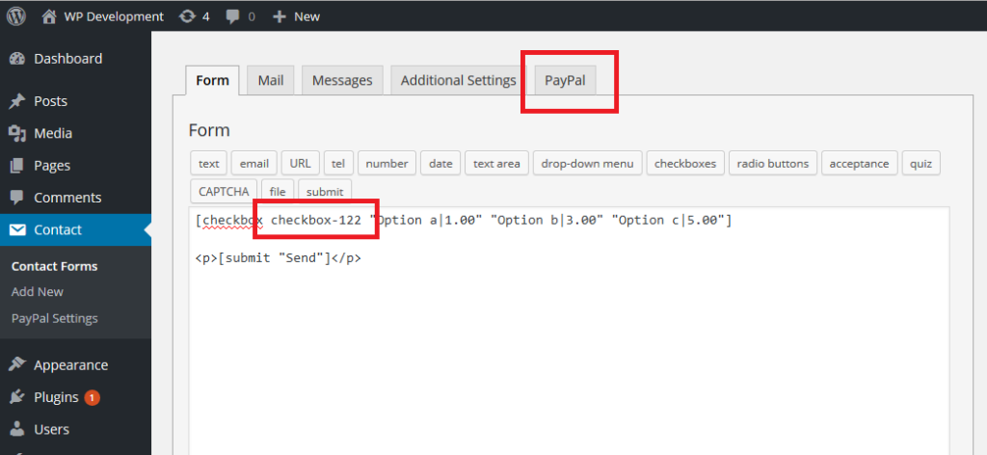Click the Dashboard gauge icon
The height and width of the screenshot is (455, 987).
click(x=17, y=59)
